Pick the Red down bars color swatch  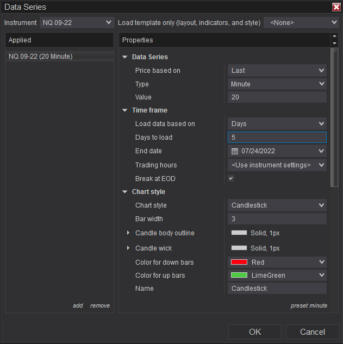pyautogui.click(x=239, y=262)
